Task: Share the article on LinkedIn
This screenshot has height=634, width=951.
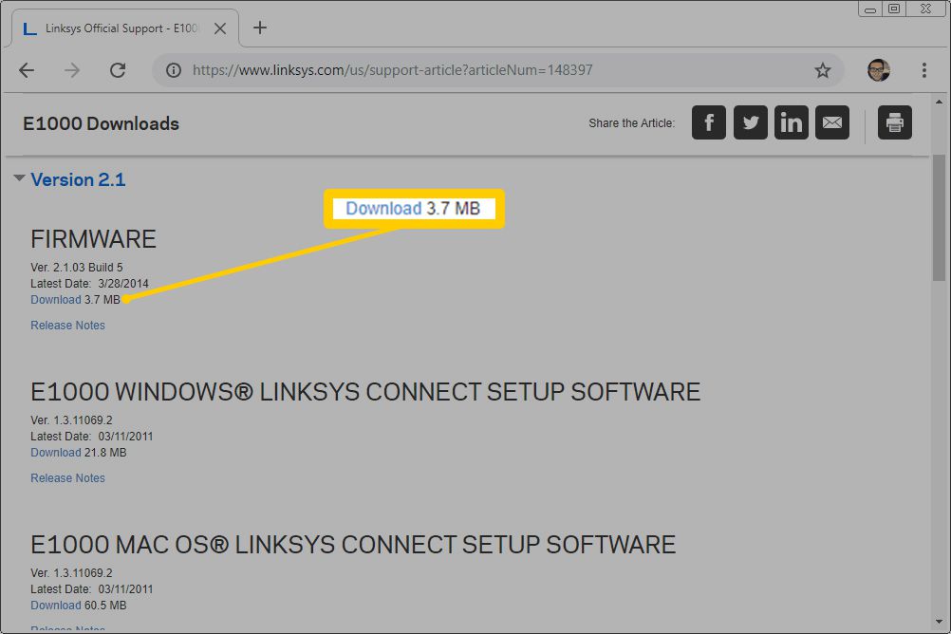Action: coord(791,122)
